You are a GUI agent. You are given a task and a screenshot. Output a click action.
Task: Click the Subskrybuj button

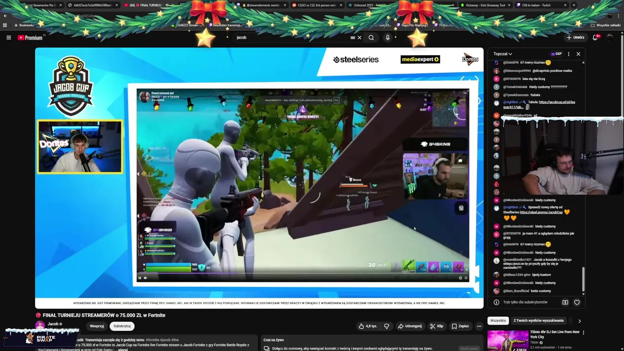122,326
